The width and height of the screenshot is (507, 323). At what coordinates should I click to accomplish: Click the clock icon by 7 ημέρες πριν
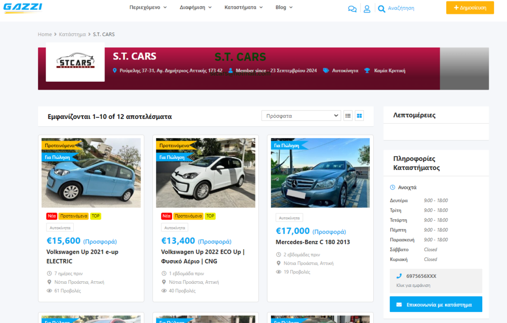coord(49,273)
